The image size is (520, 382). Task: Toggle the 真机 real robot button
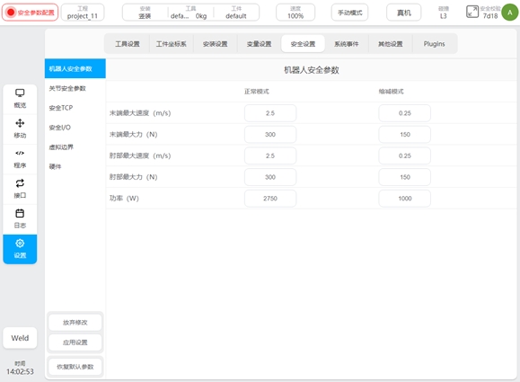(x=404, y=13)
